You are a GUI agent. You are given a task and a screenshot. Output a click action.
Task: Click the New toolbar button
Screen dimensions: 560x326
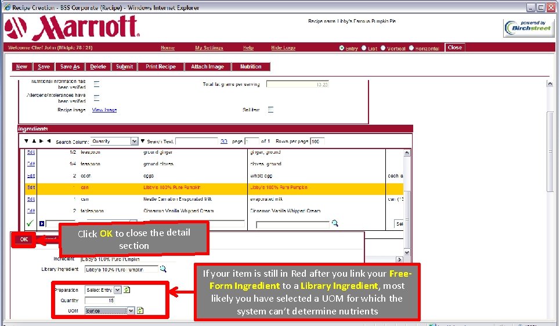21,67
